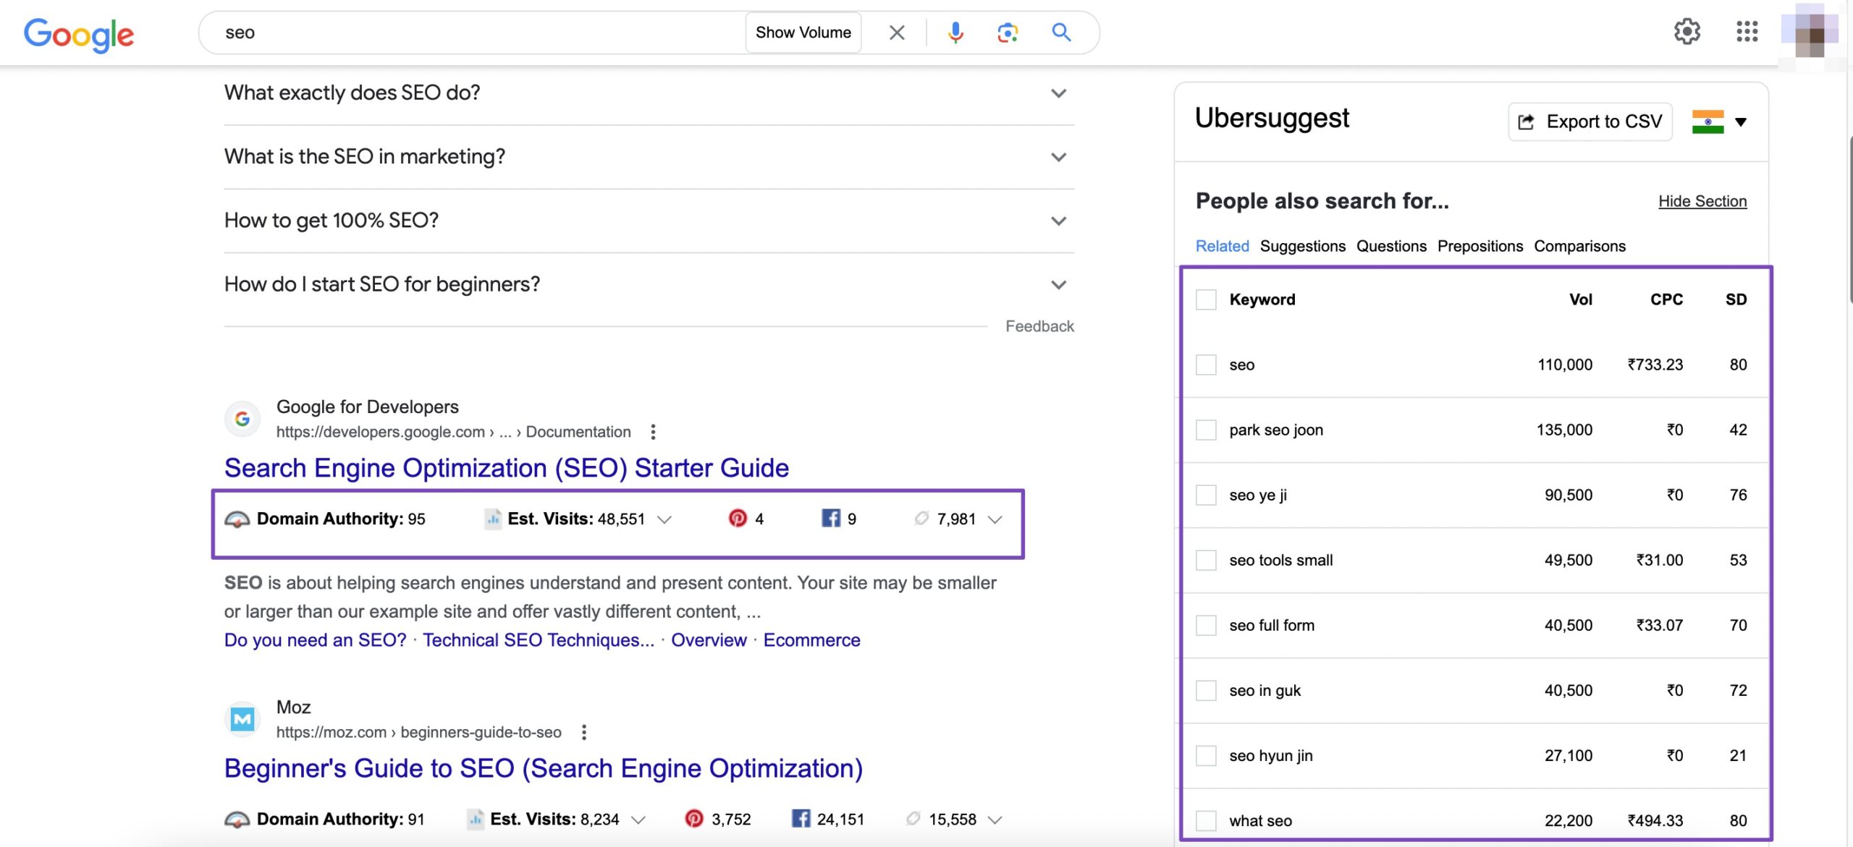This screenshot has width=1853, height=847.
Task: Switch to the Questions tab
Action: [1391, 246]
